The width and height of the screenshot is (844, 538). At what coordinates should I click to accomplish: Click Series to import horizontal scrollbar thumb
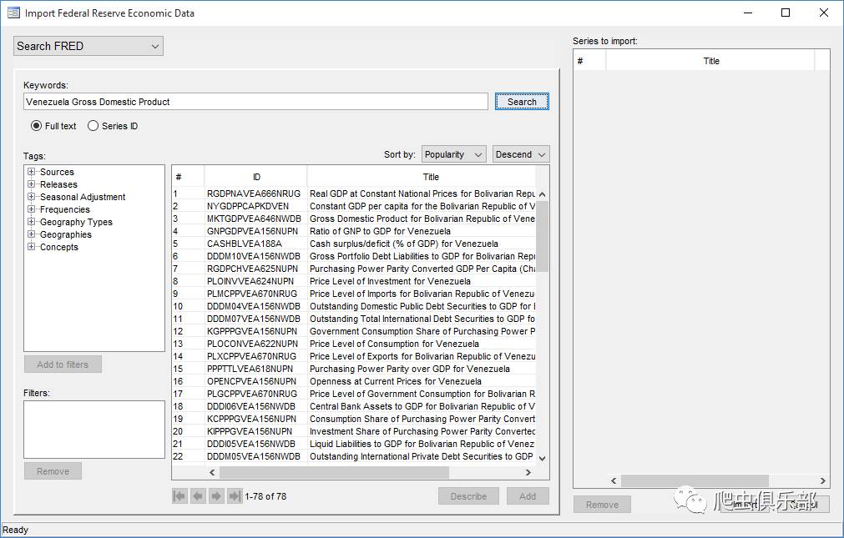coord(695,480)
